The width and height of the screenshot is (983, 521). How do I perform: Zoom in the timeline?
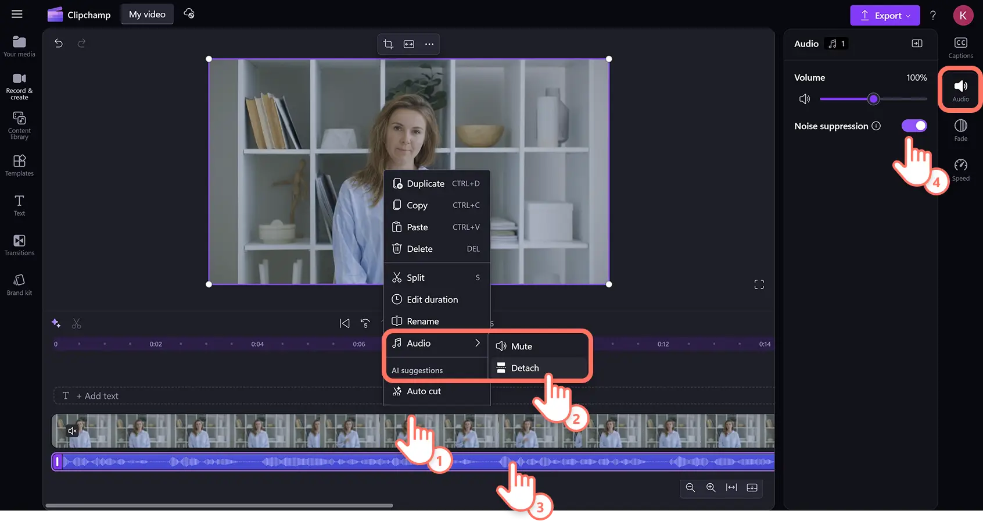tap(711, 488)
